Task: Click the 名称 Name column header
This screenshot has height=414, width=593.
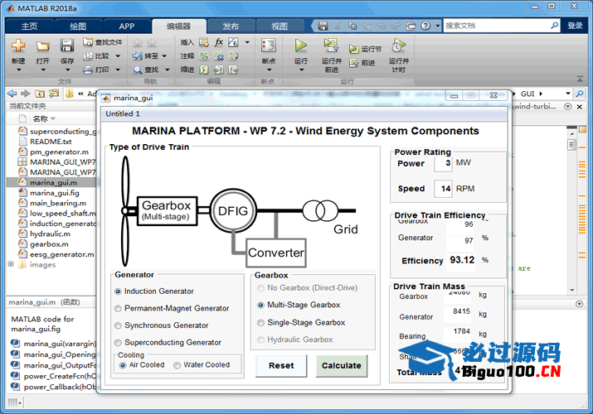Action: click(x=40, y=118)
